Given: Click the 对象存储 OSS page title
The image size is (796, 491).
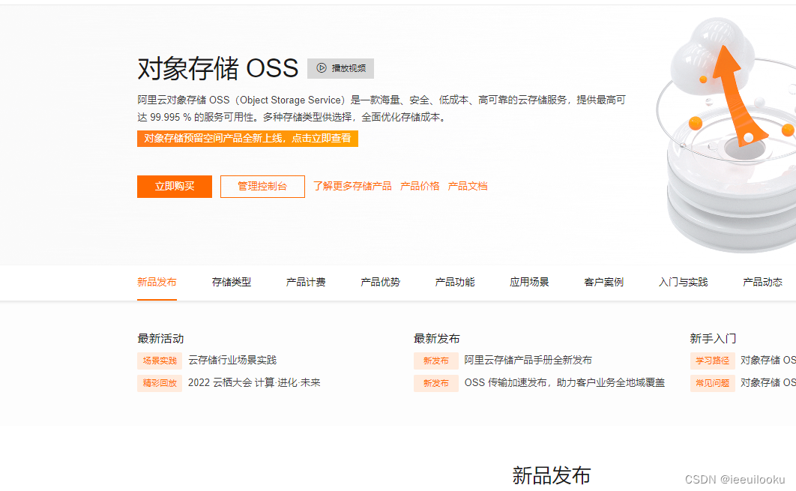Looking at the screenshot, I should (x=218, y=68).
